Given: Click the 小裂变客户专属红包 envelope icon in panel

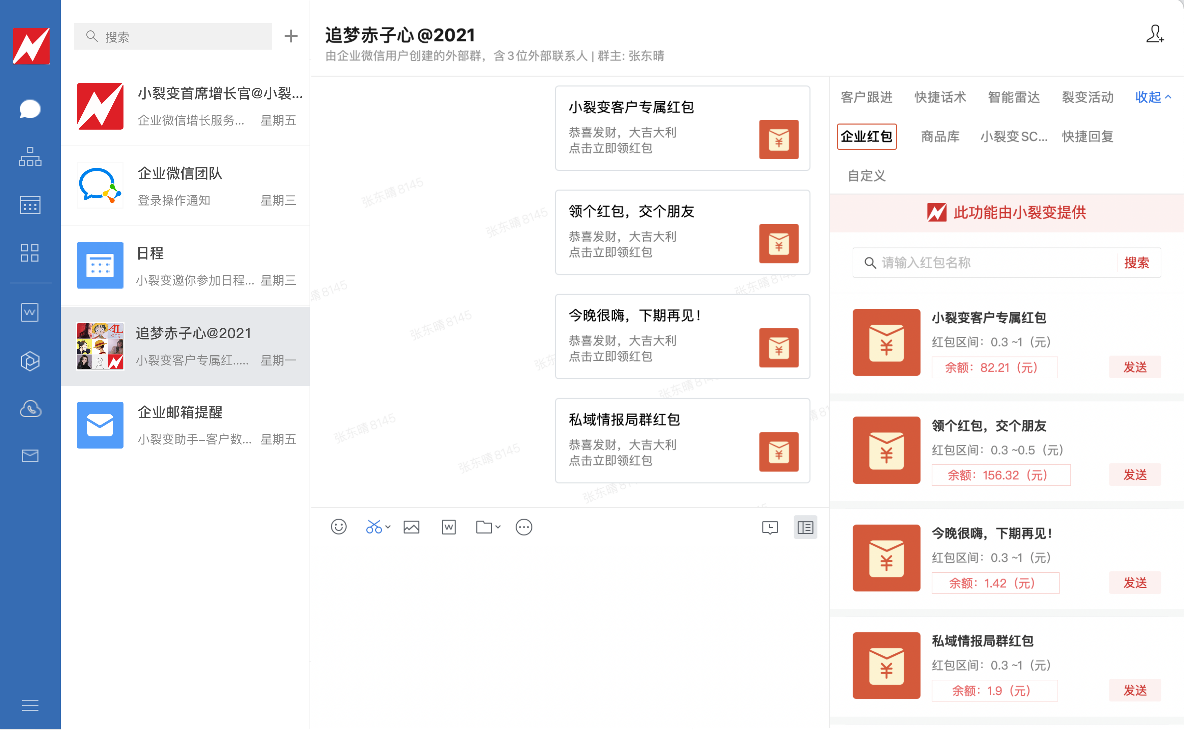Looking at the screenshot, I should pyautogui.click(x=886, y=342).
